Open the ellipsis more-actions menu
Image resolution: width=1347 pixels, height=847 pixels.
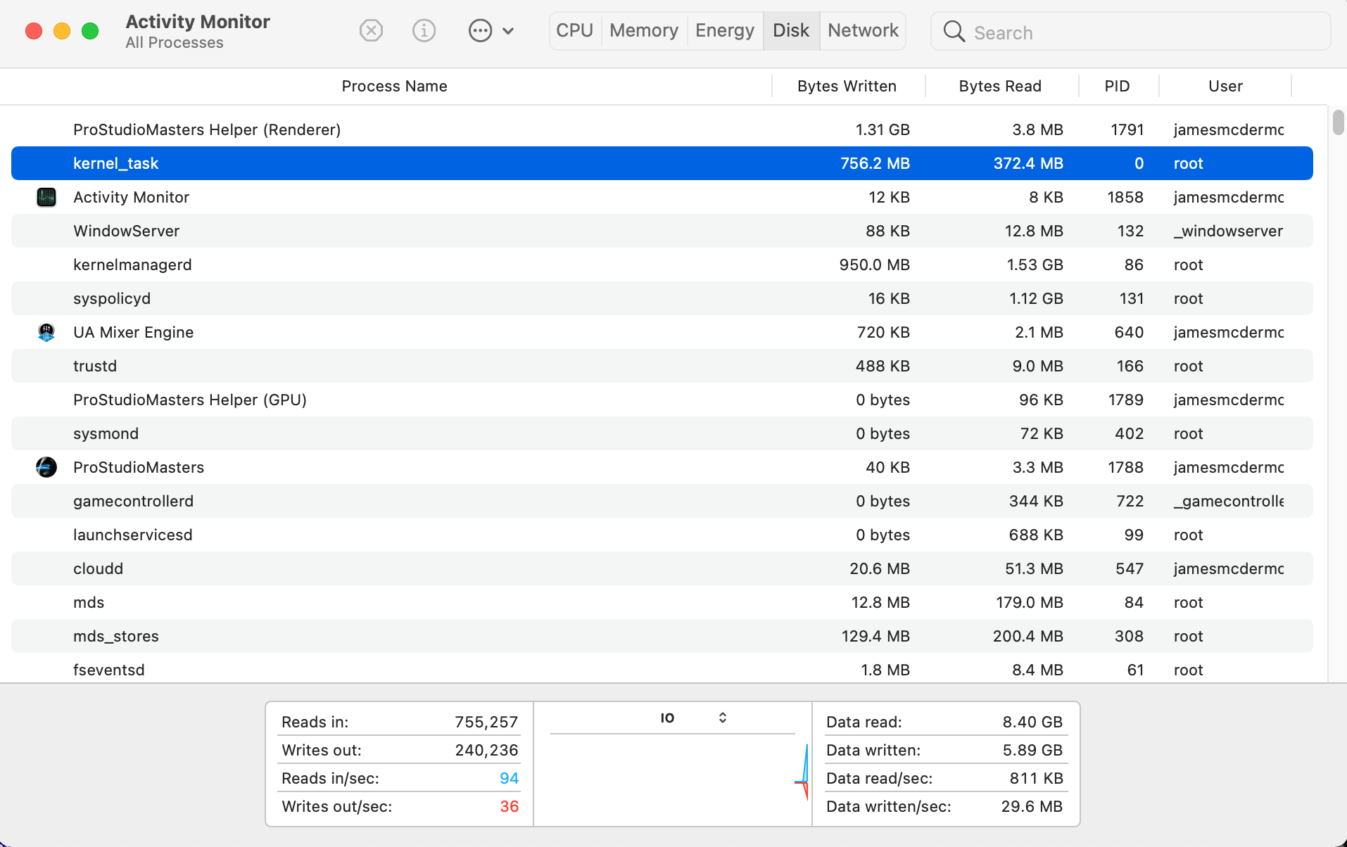tap(491, 31)
